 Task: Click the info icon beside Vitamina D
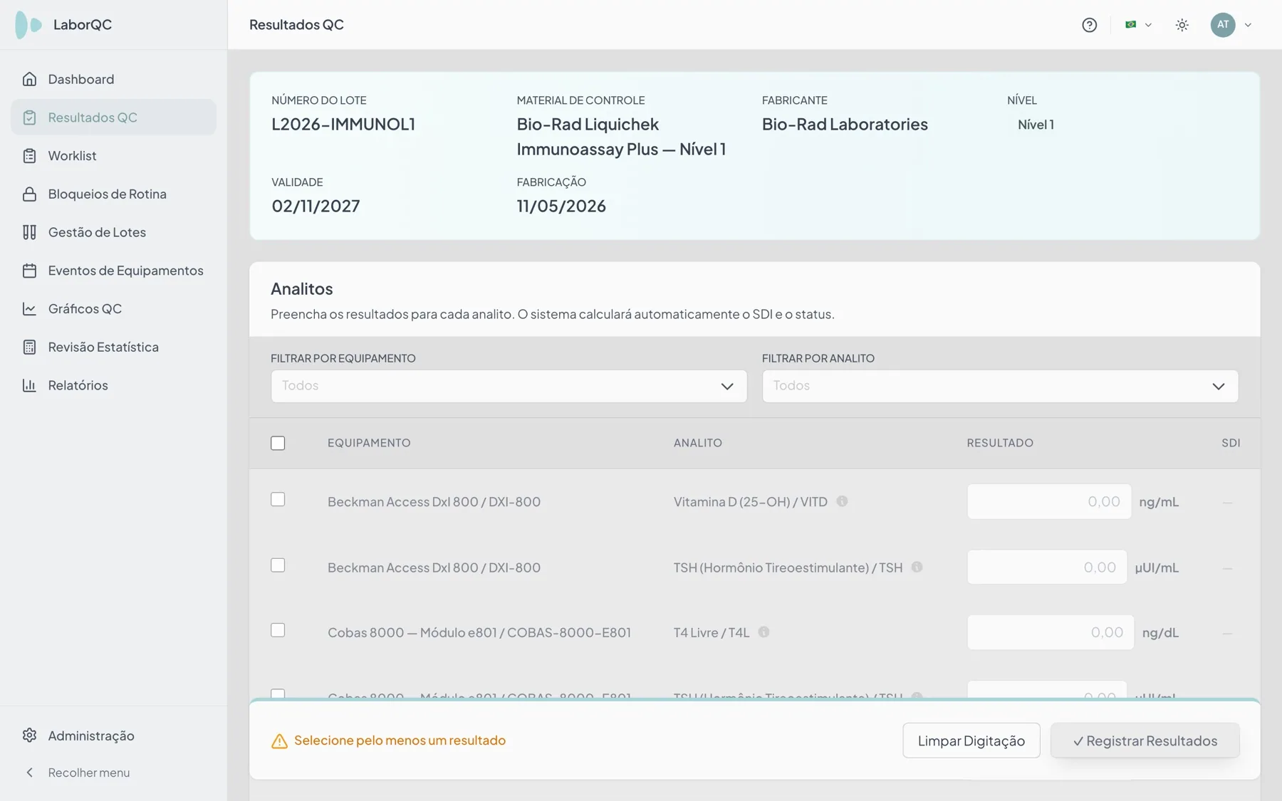(842, 501)
